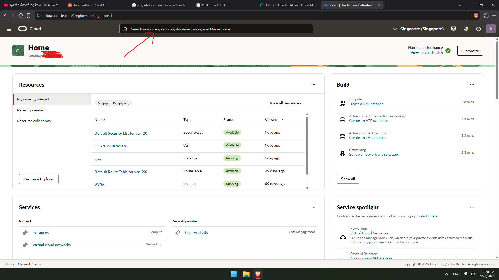This screenshot has width=499, height=280.
Task: Click the LH database icon
Action: [342, 137]
